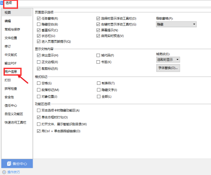
Task: Select the 编辑 category
Action: pyautogui.click(x=7, y=21)
